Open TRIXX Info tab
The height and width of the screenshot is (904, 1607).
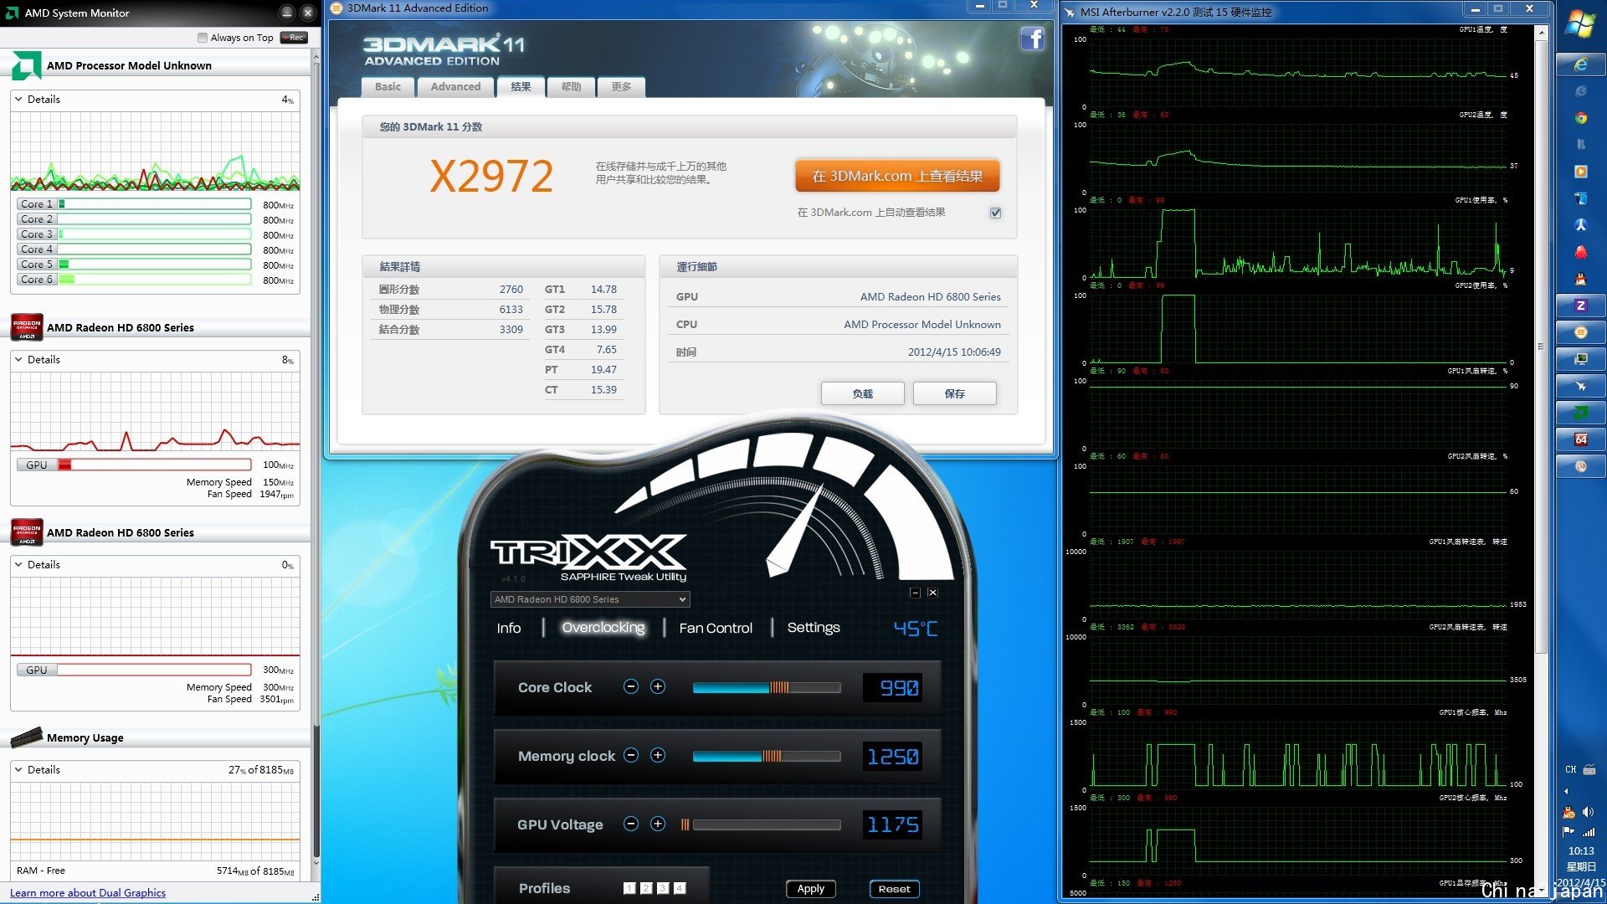509,629
